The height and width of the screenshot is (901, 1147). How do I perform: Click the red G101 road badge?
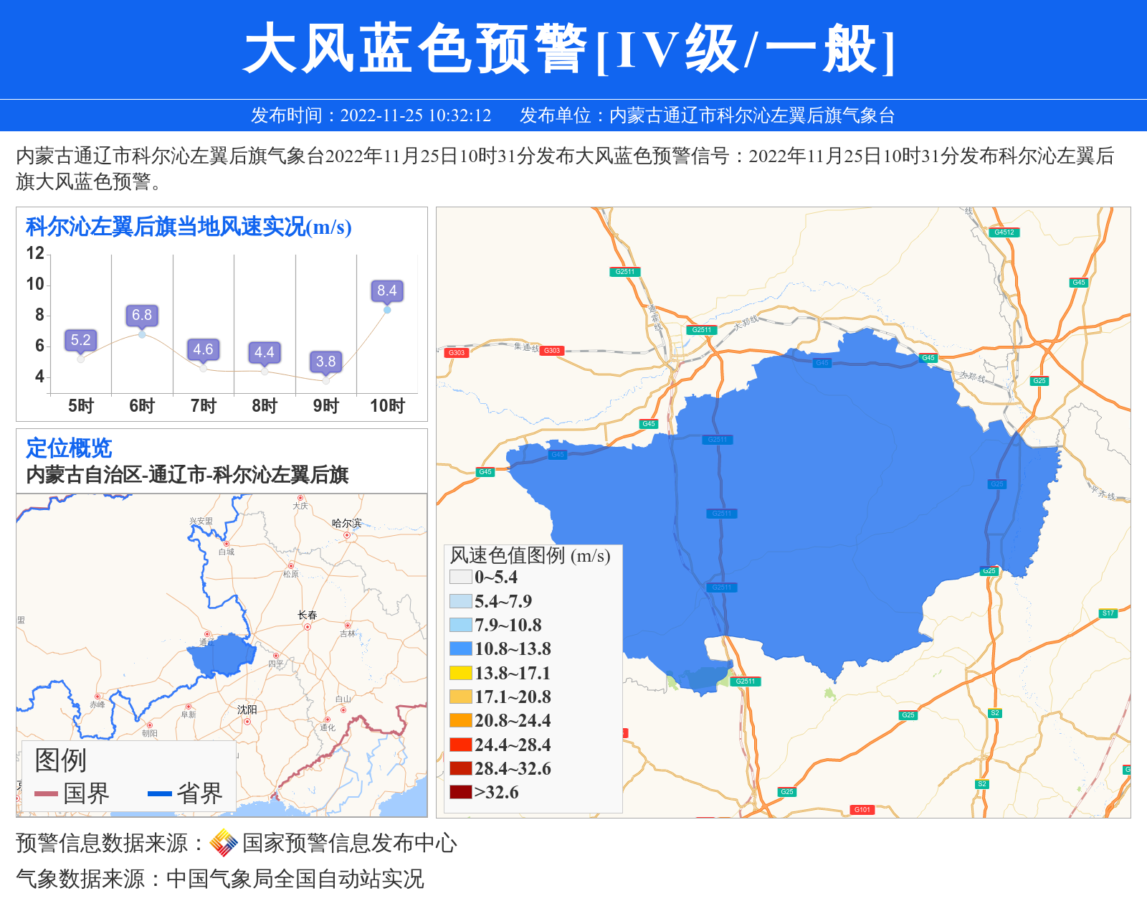click(x=862, y=810)
